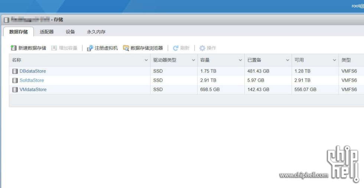Screen dimensions: 364x188
Task: Switch to the 适配器 tab
Action: point(47,32)
